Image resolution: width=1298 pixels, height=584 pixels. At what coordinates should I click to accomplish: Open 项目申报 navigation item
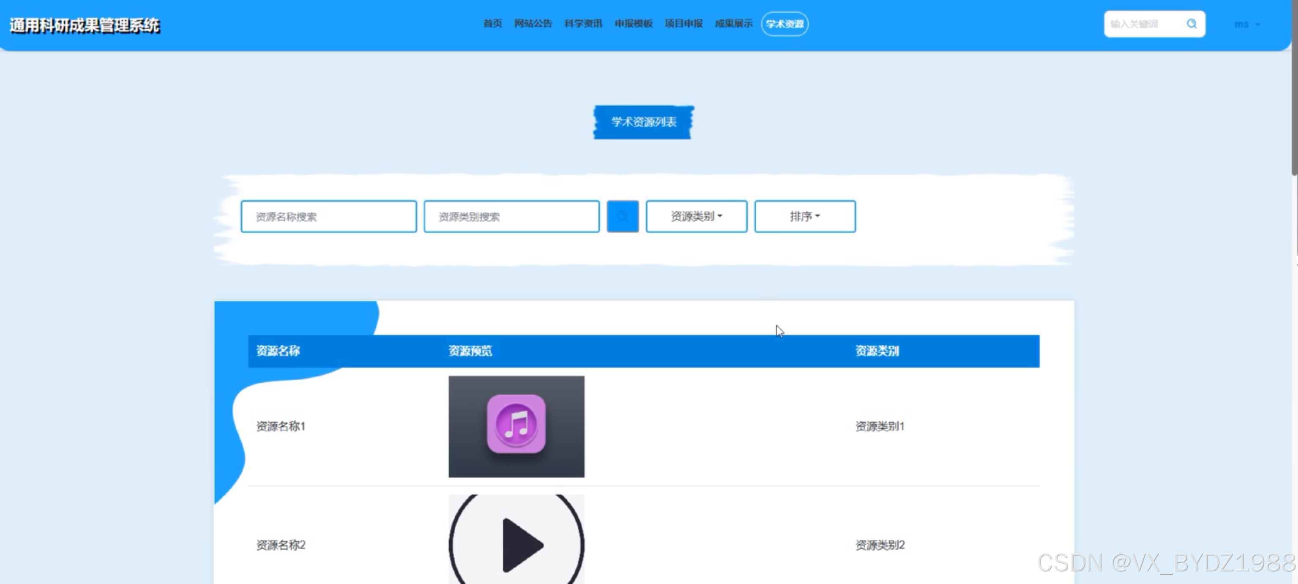683,24
